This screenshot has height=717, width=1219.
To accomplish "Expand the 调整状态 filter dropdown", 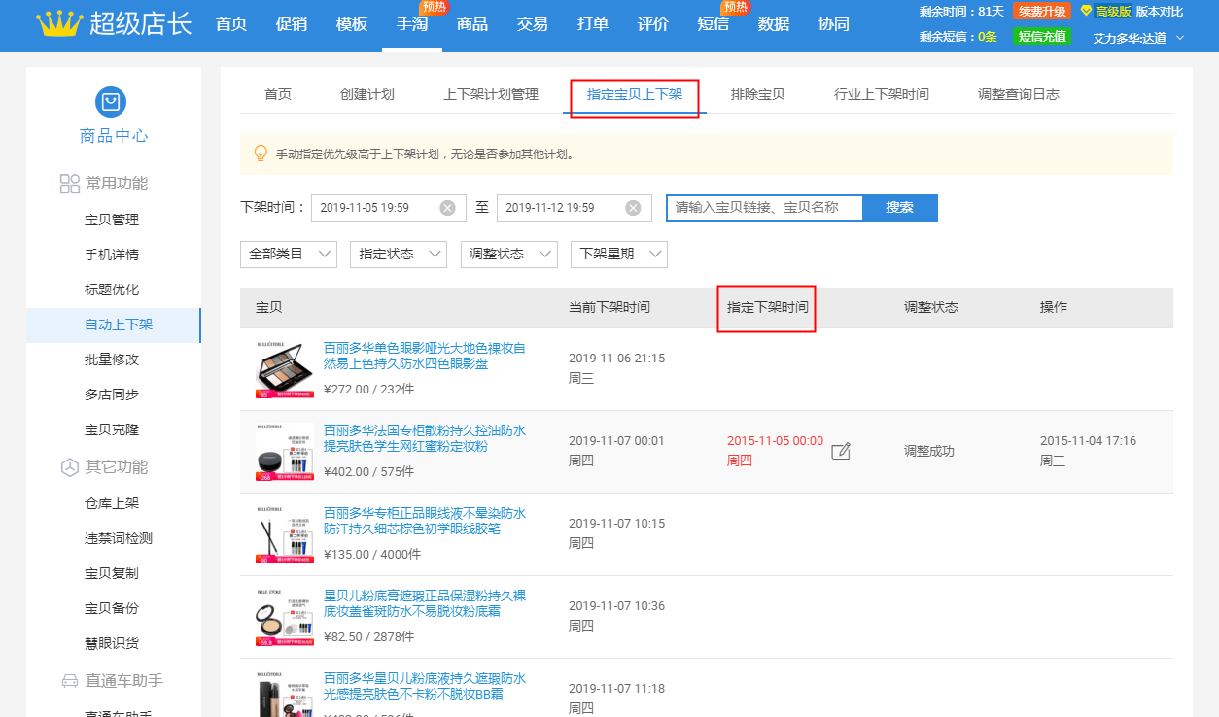I will point(508,255).
